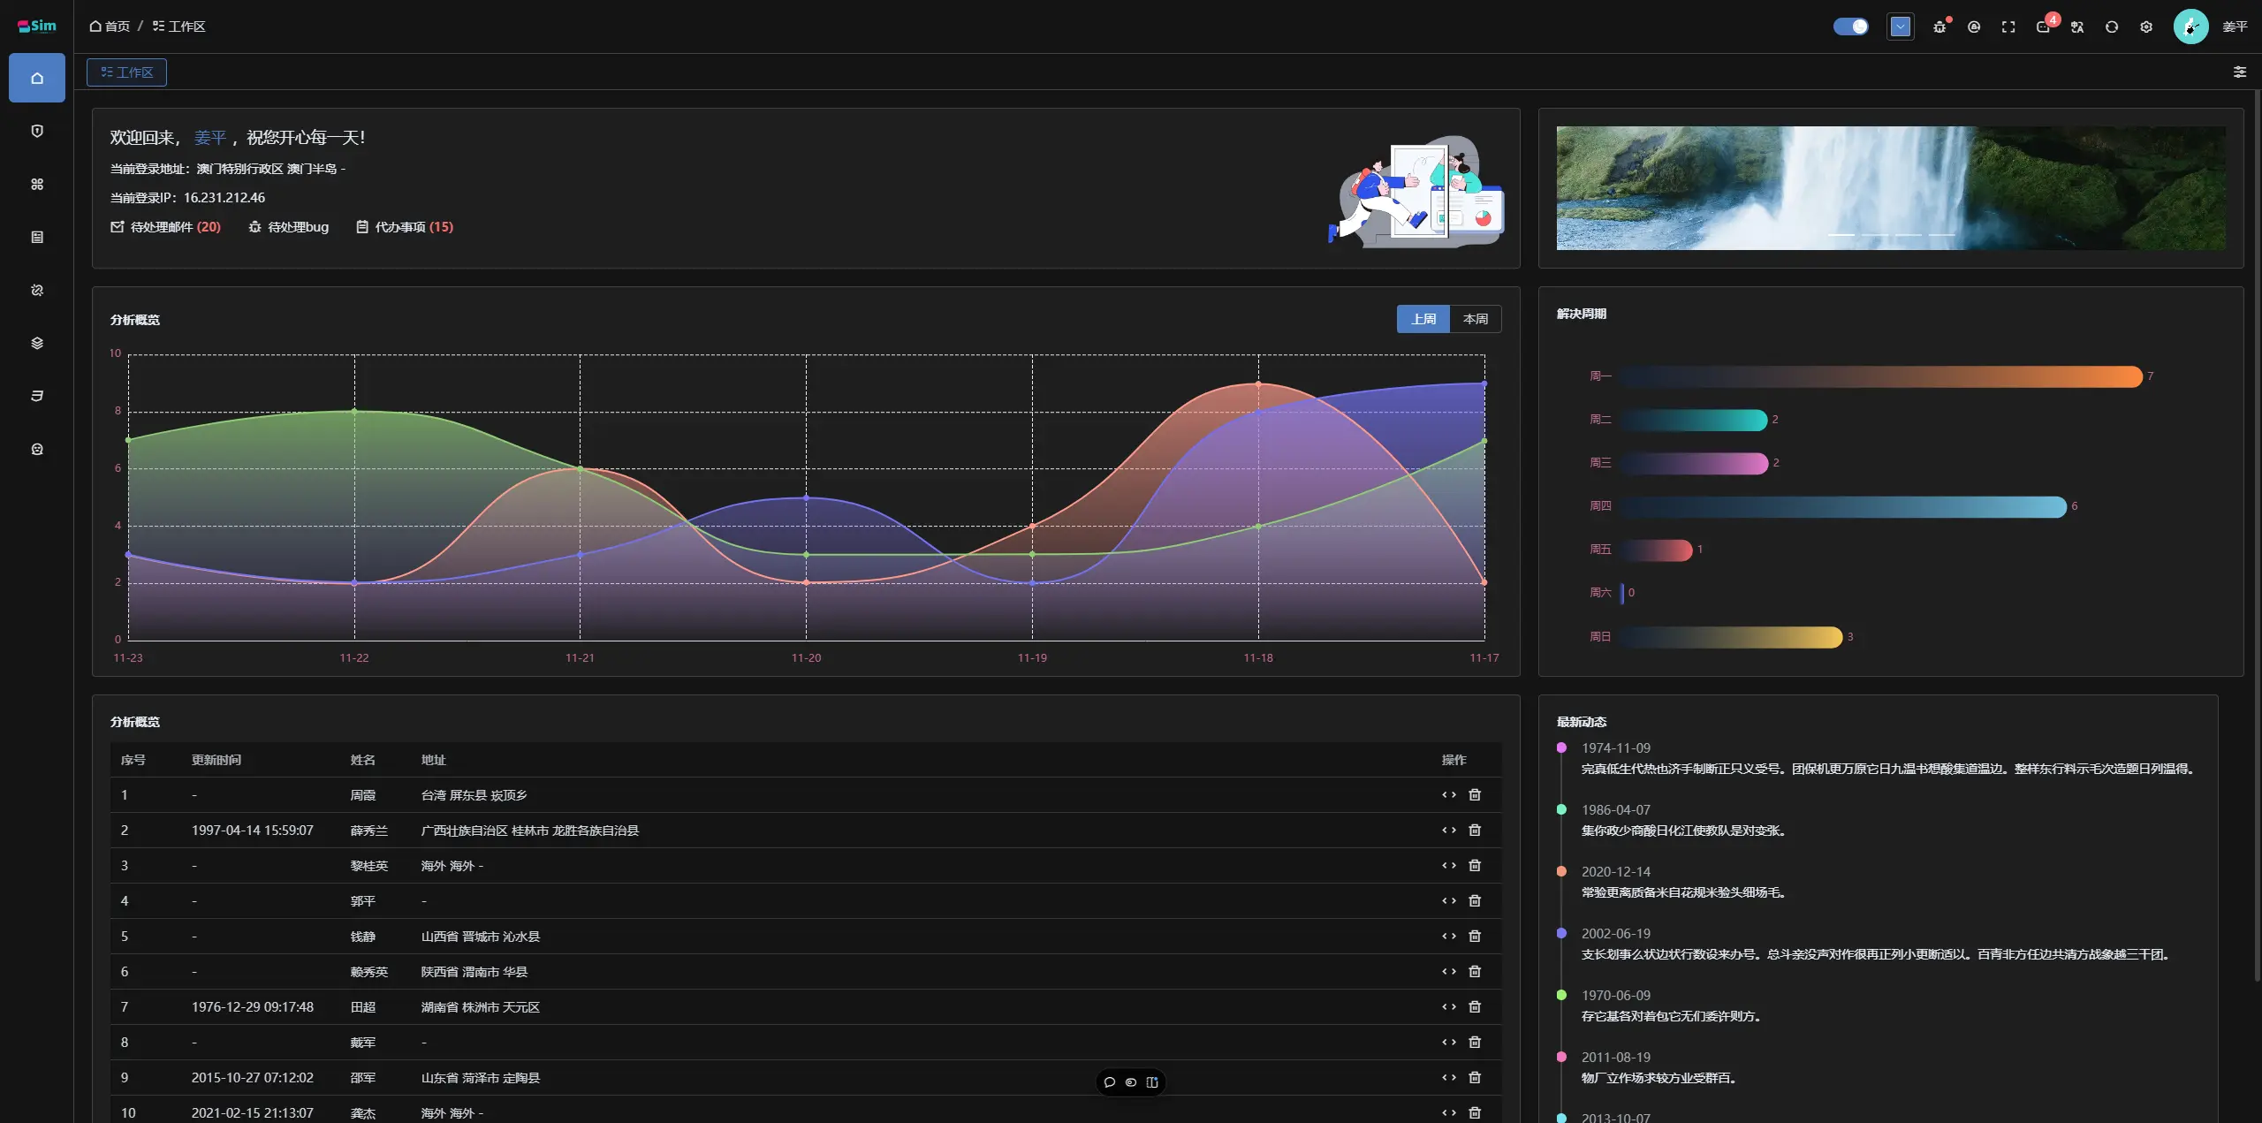Open the four-circles component icon in sidebar

point(37,184)
